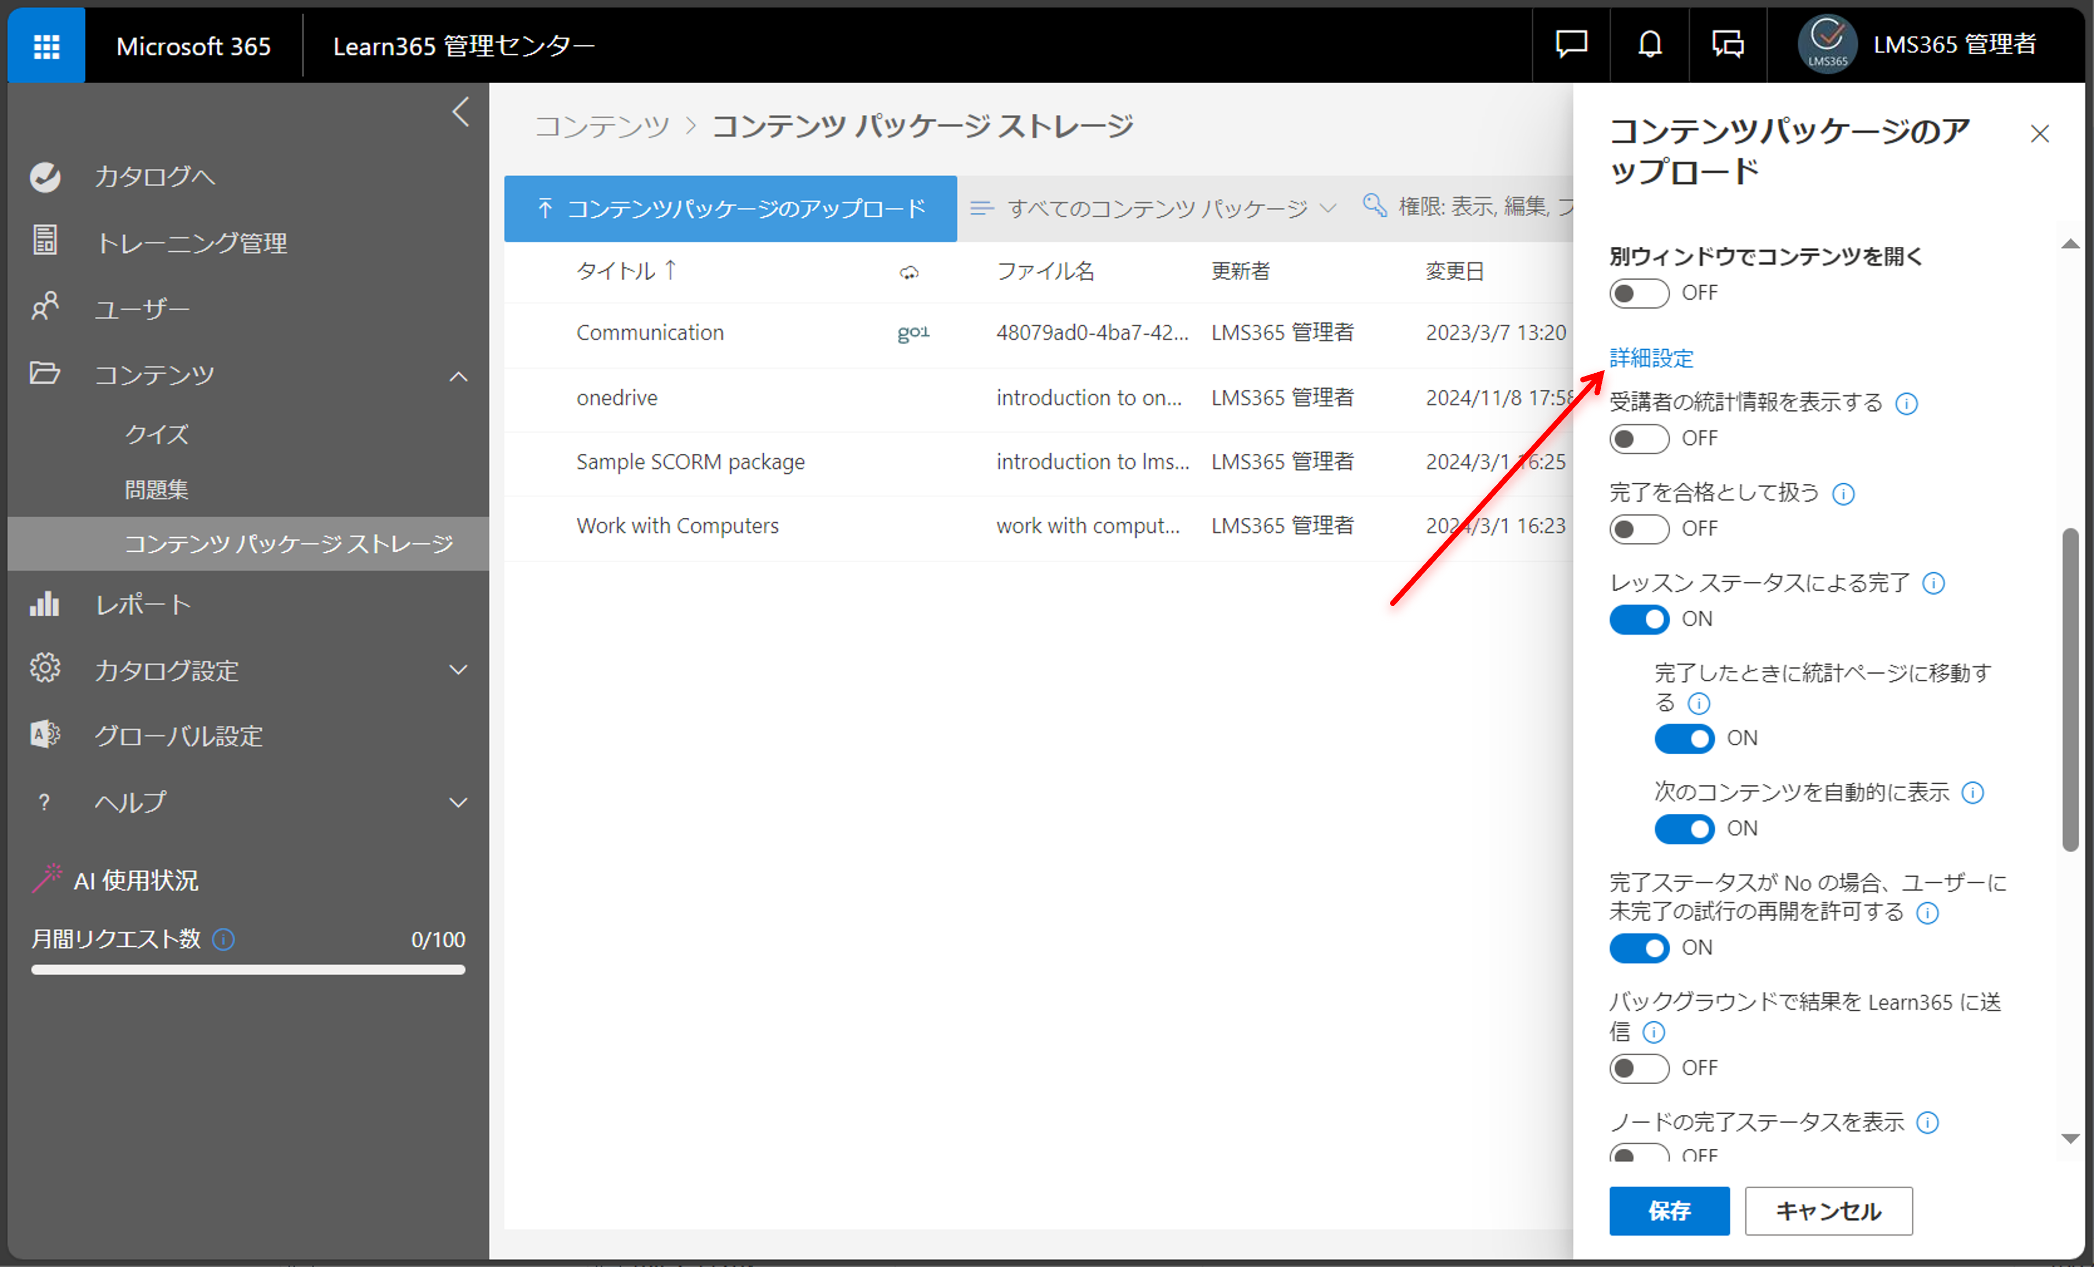
Task: Sort by タイトル column header
Action: [x=626, y=271]
